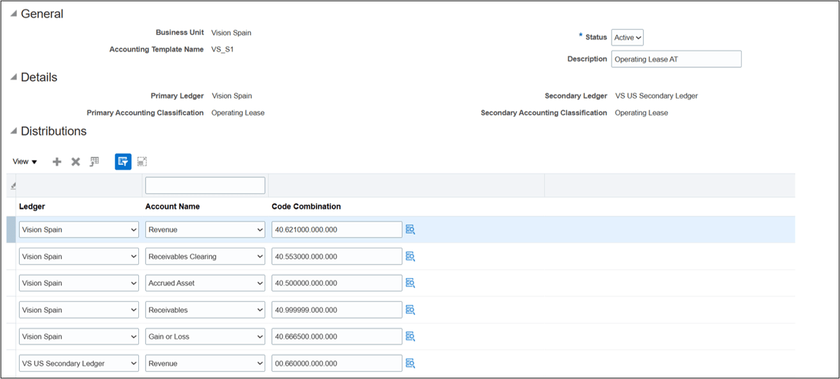Open code combination search for Accrued Asset row
Image resolution: width=840 pixels, height=379 pixels.
[x=409, y=283]
